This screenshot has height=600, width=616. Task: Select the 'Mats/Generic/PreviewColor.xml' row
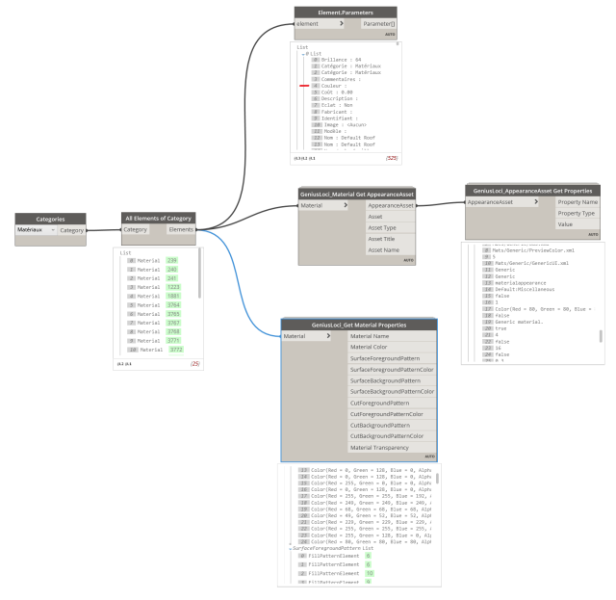[528, 250]
